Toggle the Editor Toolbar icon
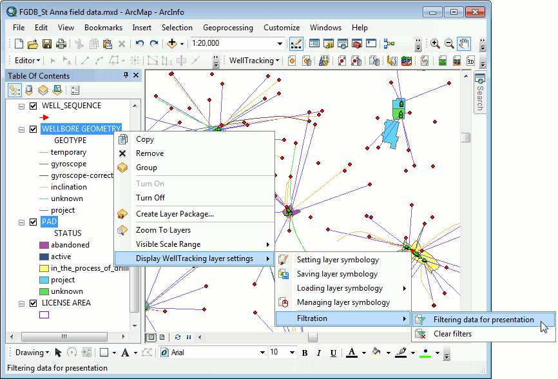Image resolution: width=558 pixels, height=379 pixels. tap(296, 44)
